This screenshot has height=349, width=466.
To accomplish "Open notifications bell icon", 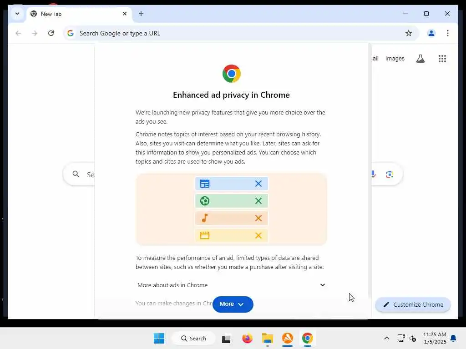I will click(453, 338).
